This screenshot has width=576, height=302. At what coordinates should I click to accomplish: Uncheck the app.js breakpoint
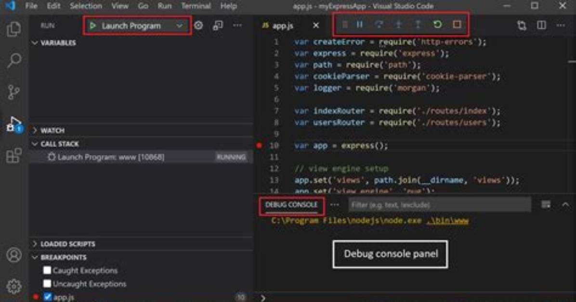coord(47,297)
